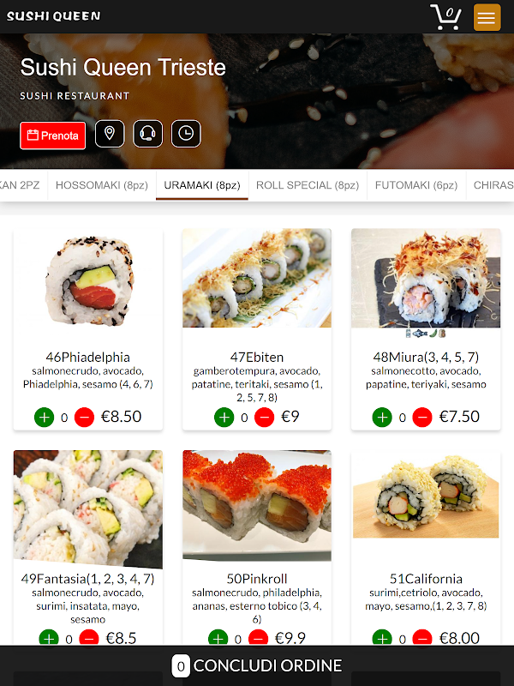Open the FUTOMAKI (6pz) category

(x=416, y=185)
